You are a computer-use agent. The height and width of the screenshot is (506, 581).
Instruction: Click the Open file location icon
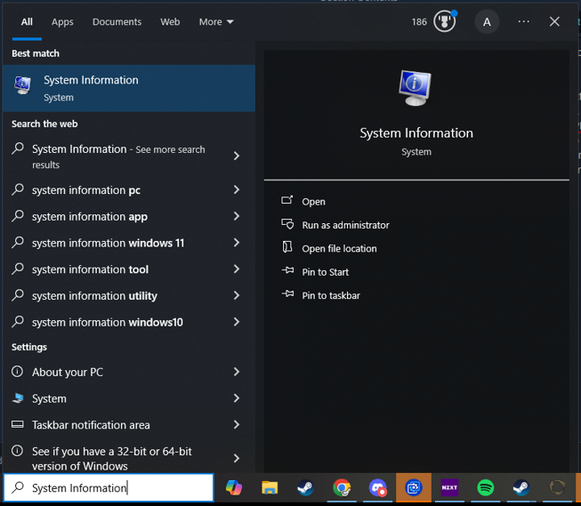287,247
